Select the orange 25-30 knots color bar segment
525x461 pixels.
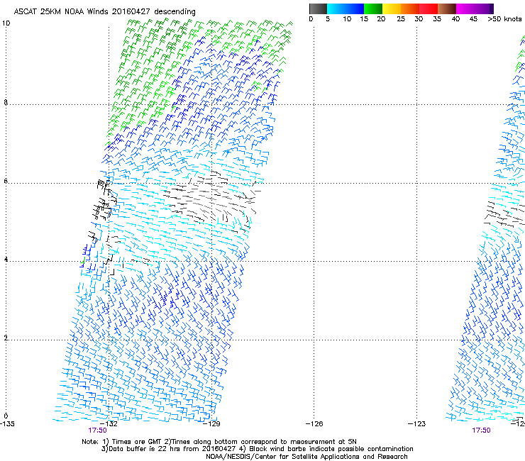coord(410,9)
